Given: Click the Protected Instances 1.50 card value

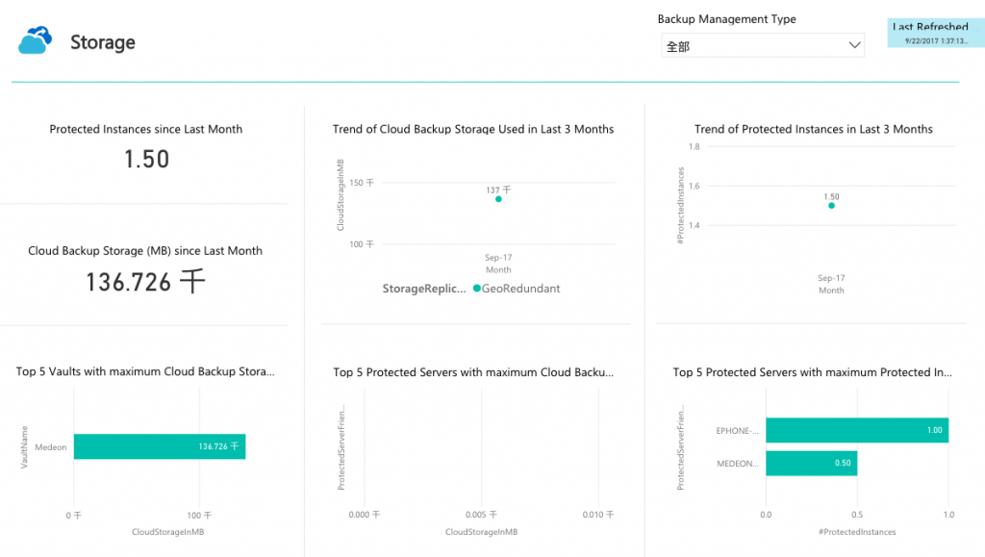Looking at the screenshot, I should pos(146,160).
